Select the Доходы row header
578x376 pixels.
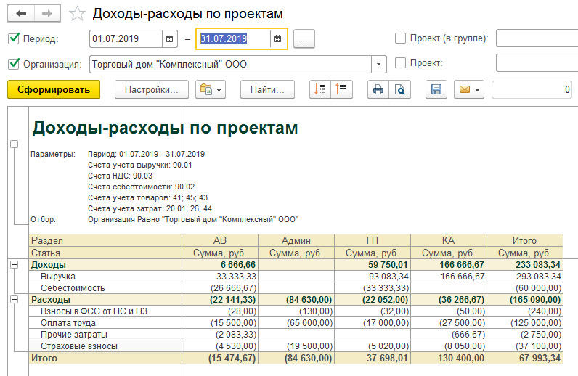tap(105, 265)
